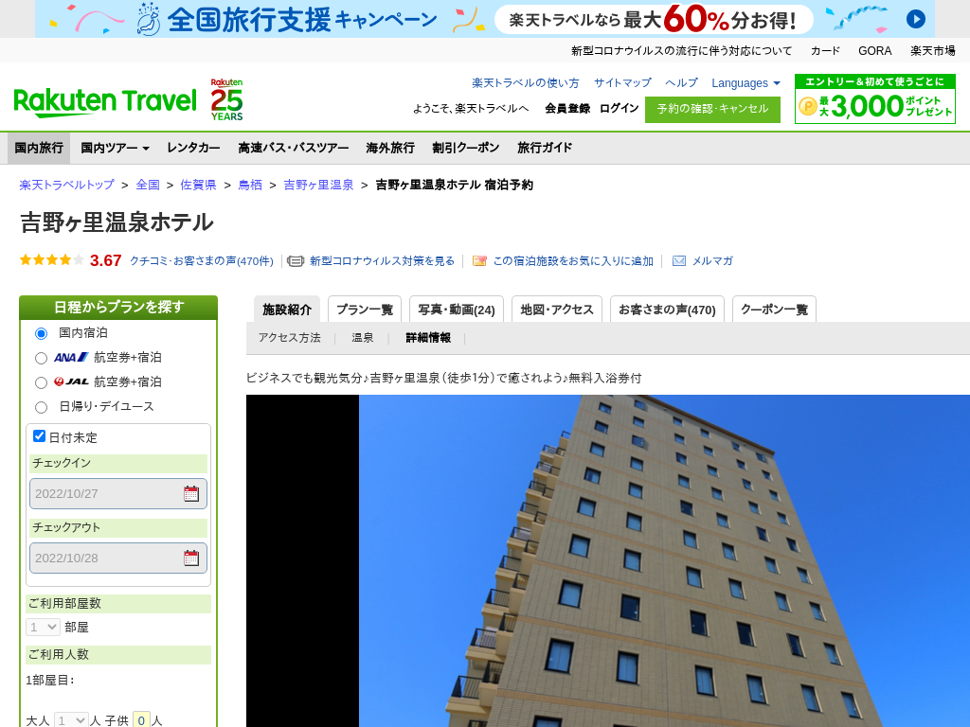The height and width of the screenshot is (727, 970).
Task: Click the メルマガ link
Action: point(712,261)
